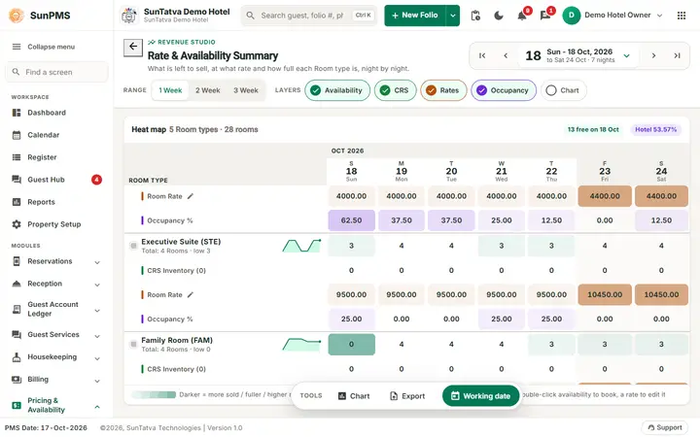Click Sun 18 occupancy cell 62.50
700x437 pixels.
351,220
